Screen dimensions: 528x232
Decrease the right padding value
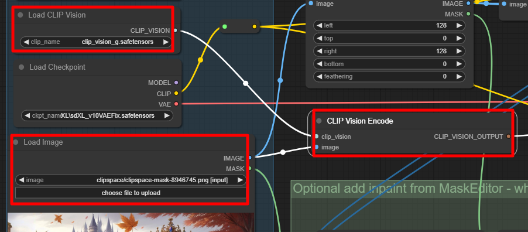pyautogui.click(x=319, y=51)
